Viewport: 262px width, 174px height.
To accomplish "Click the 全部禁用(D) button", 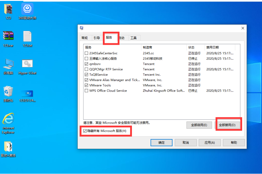I will (x=227, y=125).
